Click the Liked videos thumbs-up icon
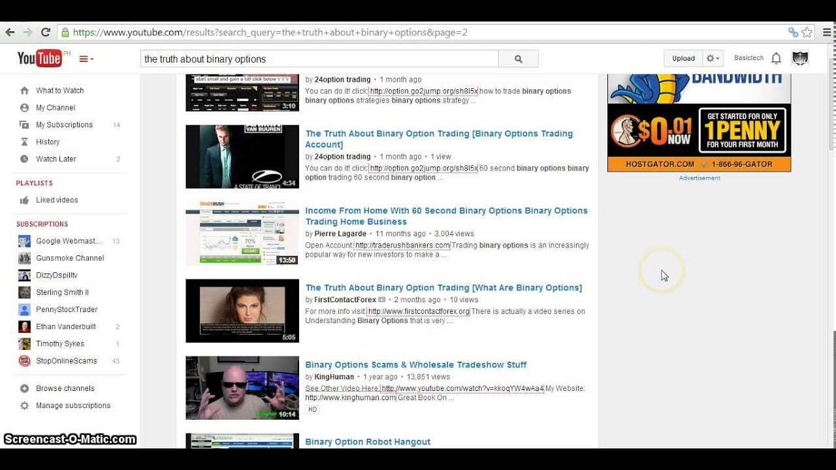Viewport: 836px width, 470px height. click(24, 200)
